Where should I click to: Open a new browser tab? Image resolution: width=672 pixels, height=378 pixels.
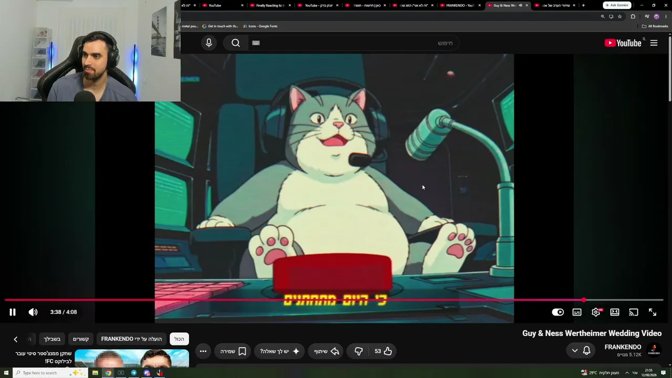583,5
